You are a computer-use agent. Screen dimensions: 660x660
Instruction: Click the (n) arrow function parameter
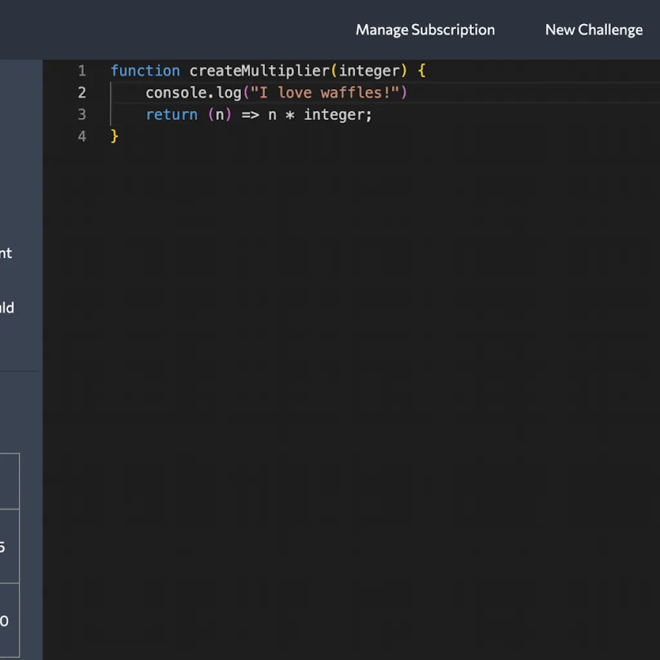(x=220, y=115)
